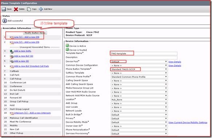The width and height of the screenshot is (212, 138).
Task: Click View Details next to Device Pool
Action: click(175, 62)
